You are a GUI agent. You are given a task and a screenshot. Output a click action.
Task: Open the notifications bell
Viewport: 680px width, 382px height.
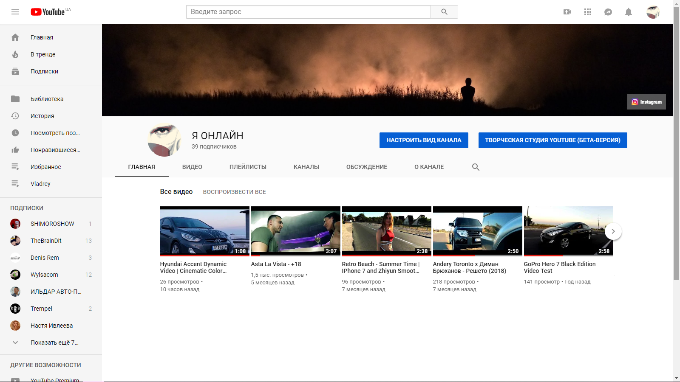coord(629,12)
